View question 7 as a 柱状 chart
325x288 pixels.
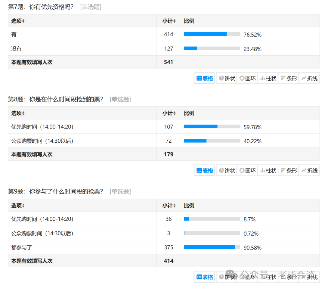coord(268,78)
